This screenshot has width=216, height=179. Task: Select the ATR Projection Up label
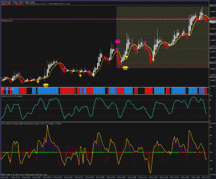click(35, 4)
